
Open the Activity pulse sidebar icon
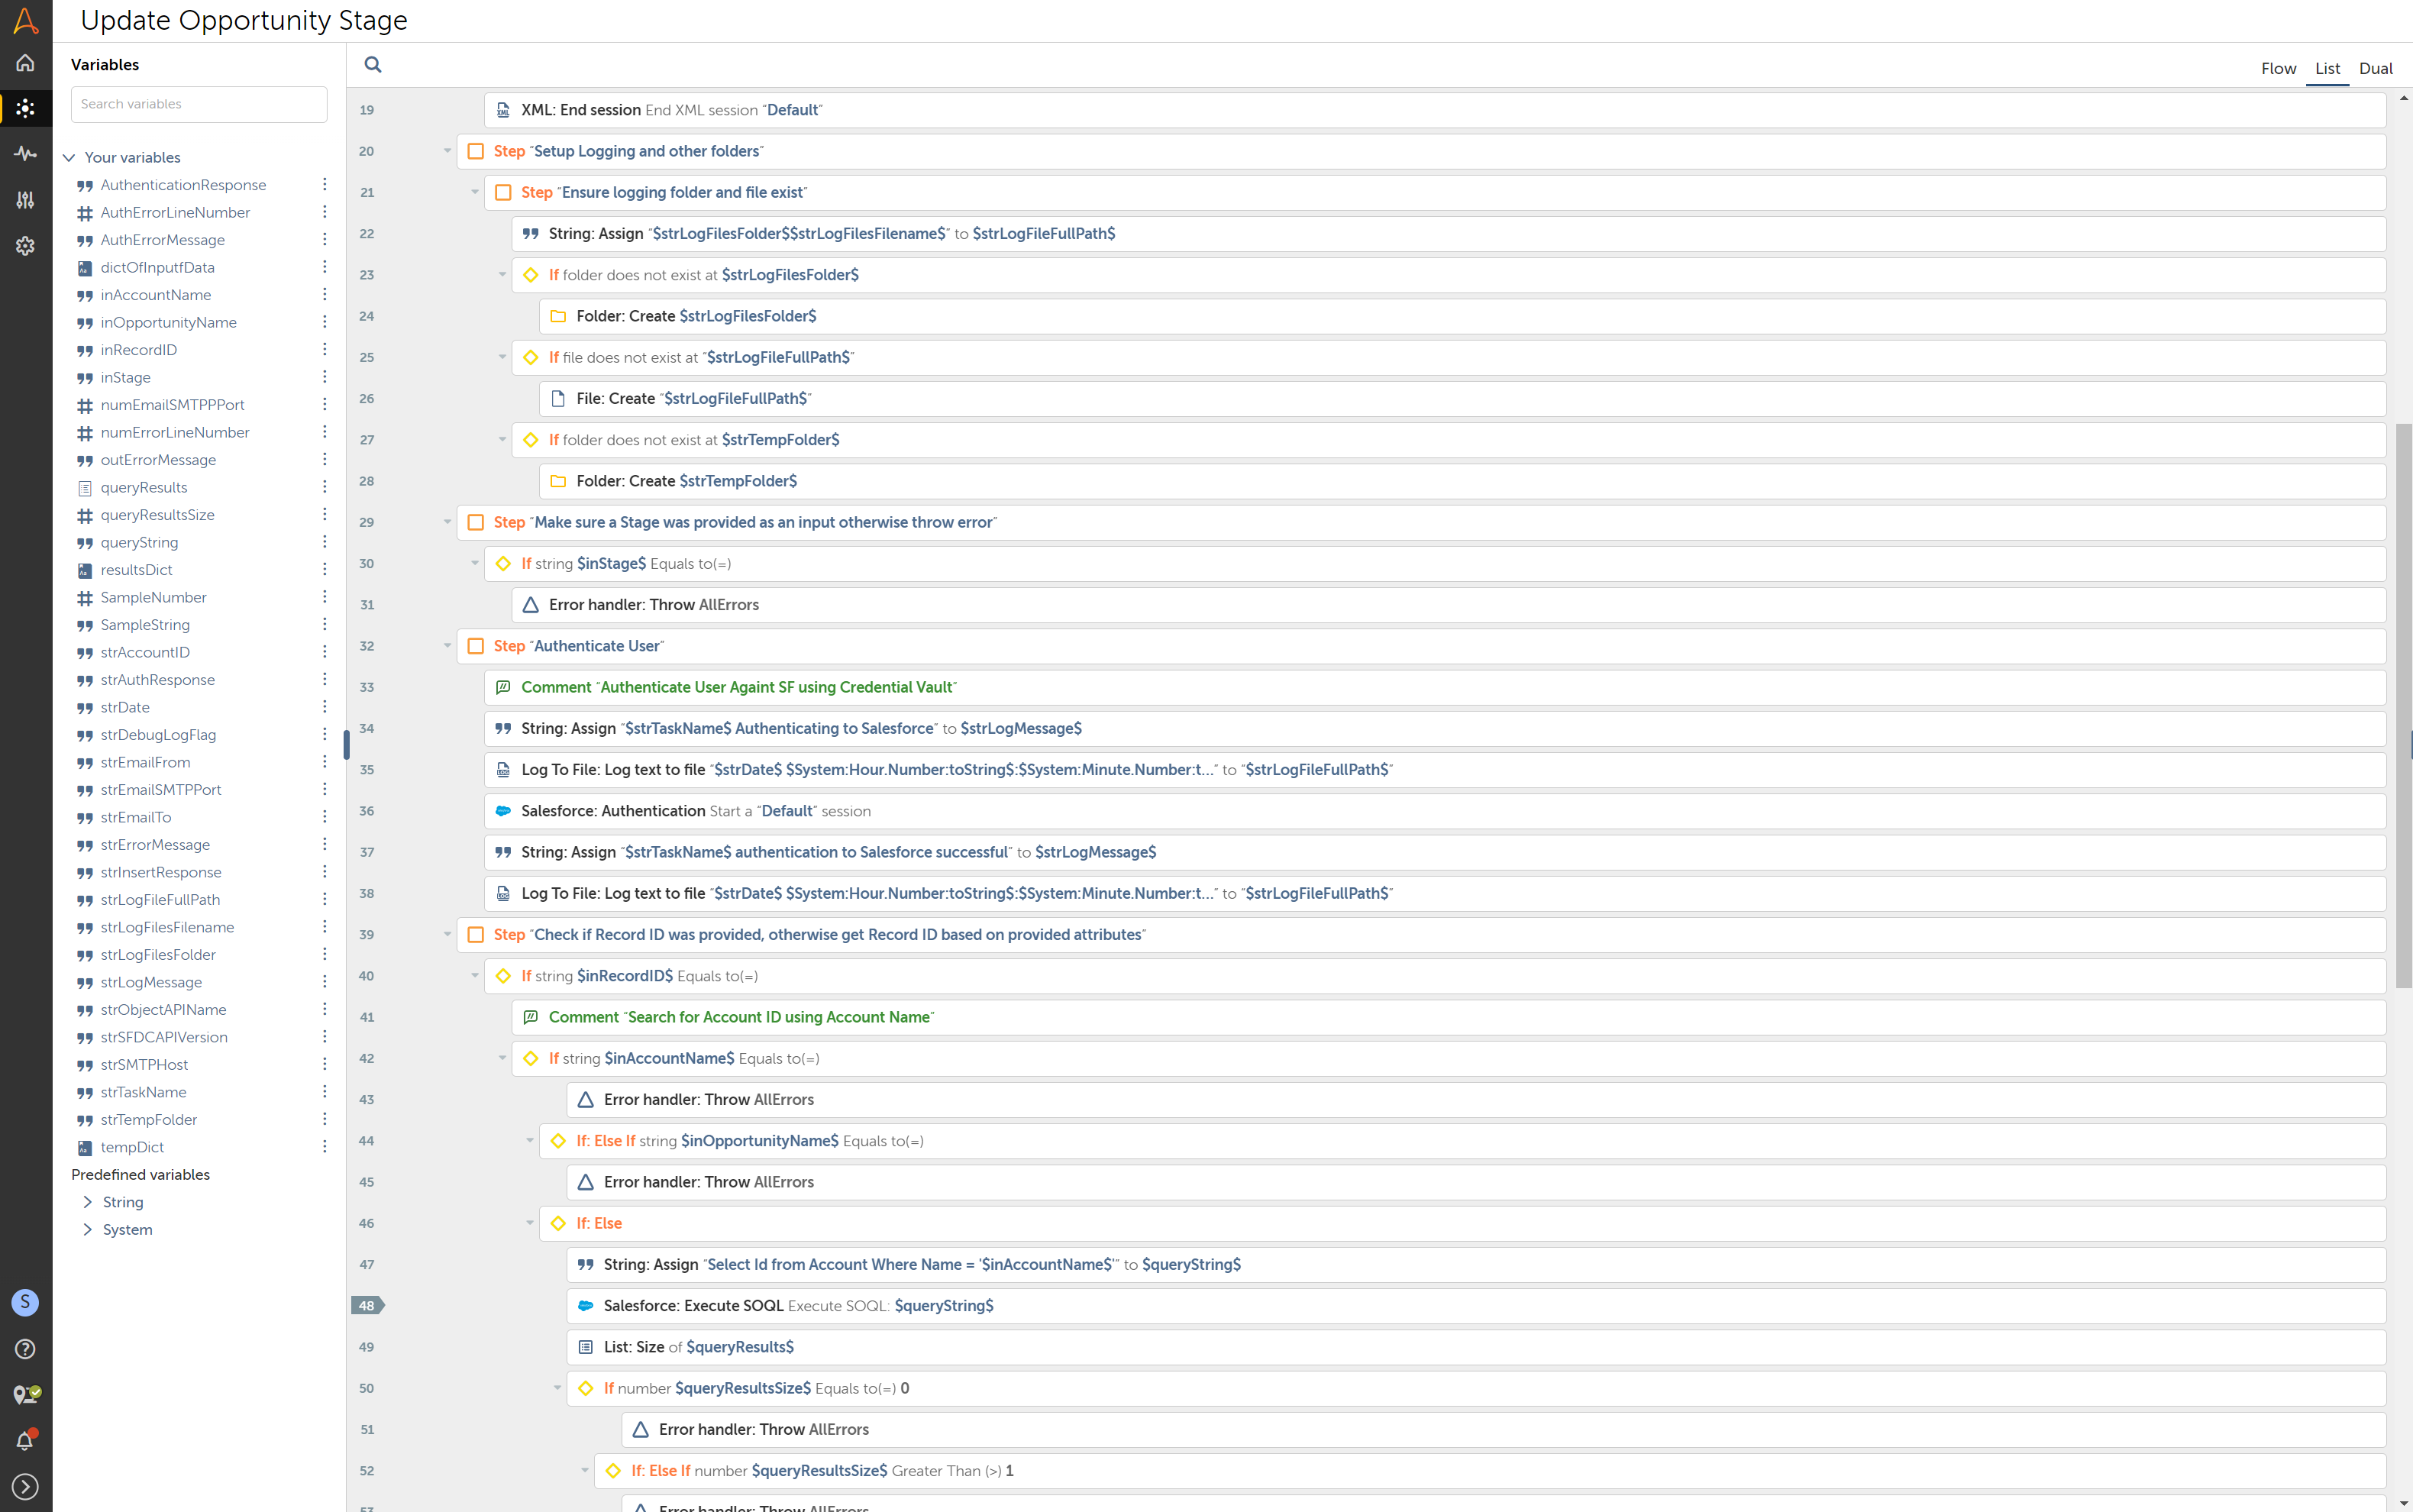point(25,154)
